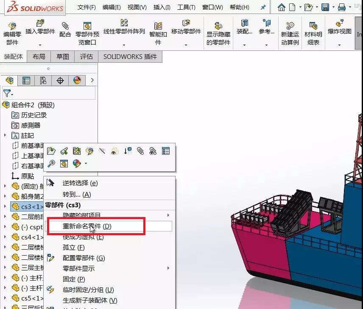Expand the cs4<1> component tree node
The width and height of the screenshot is (363, 309).
pos(5,237)
